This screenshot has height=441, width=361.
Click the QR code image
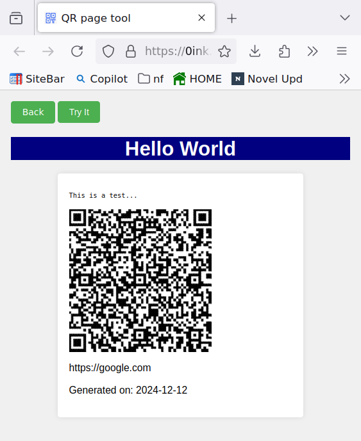click(x=140, y=280)
